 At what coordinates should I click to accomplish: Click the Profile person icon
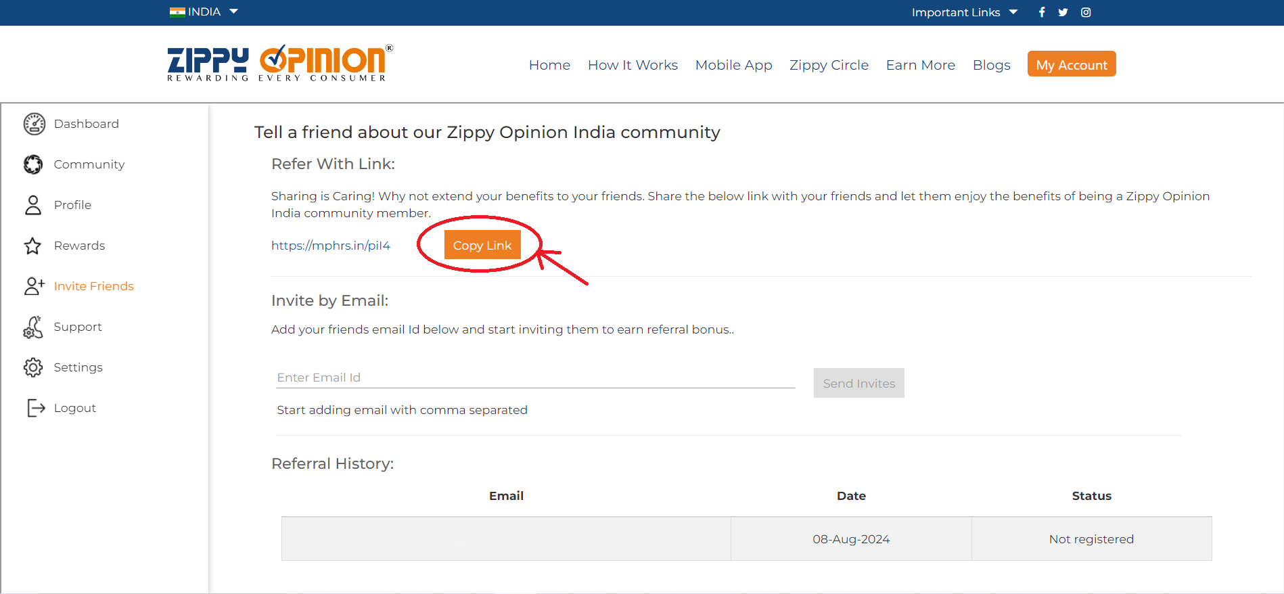tap(33, 205)
